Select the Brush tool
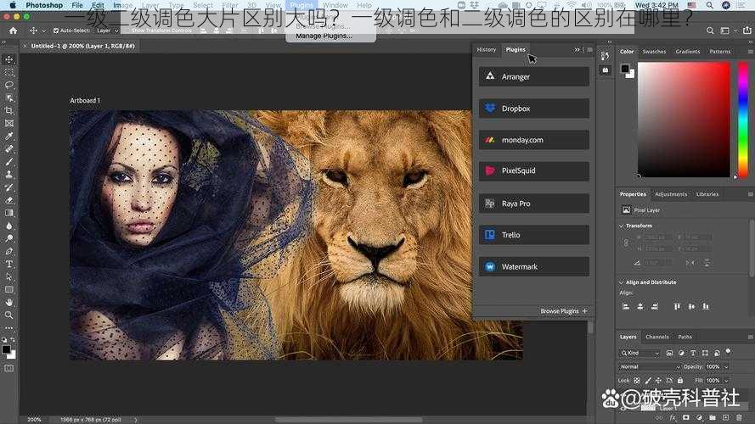755x424 pixels. (9, 161)
